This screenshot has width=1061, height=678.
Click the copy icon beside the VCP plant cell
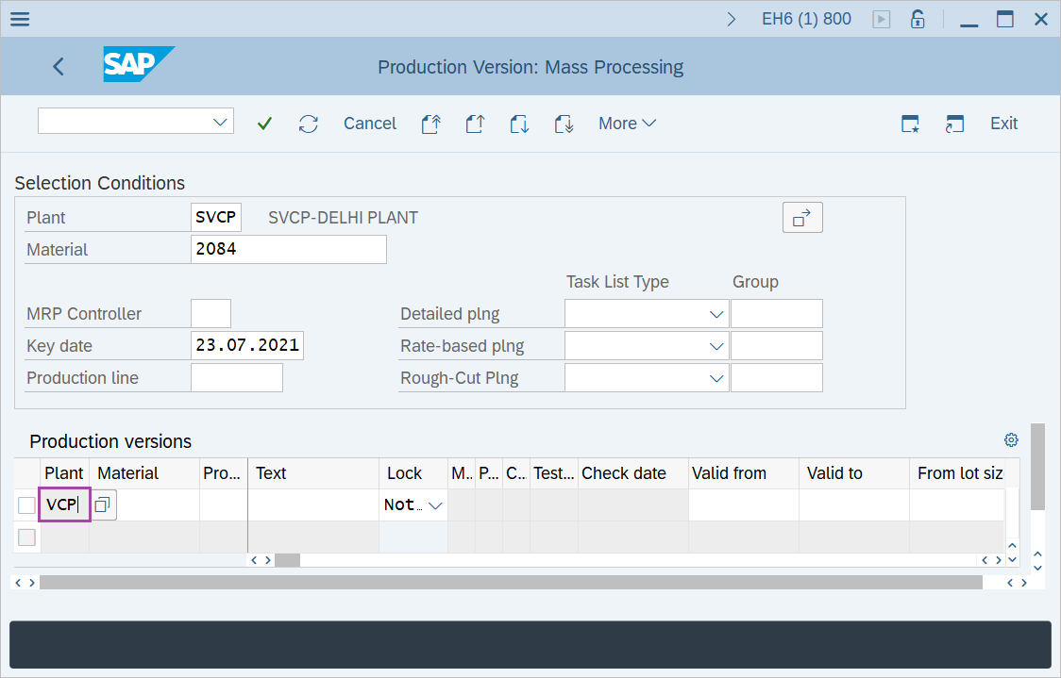(x=102, y=504)
